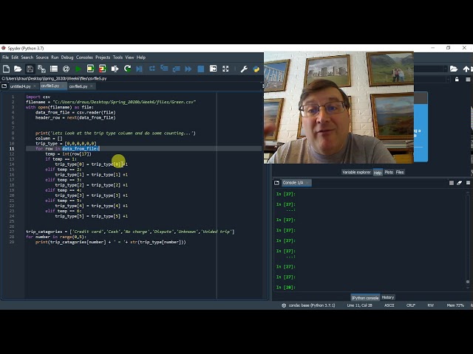Click CRLF line endings status
Screen dimensions: 473x354
click(411, 305)
